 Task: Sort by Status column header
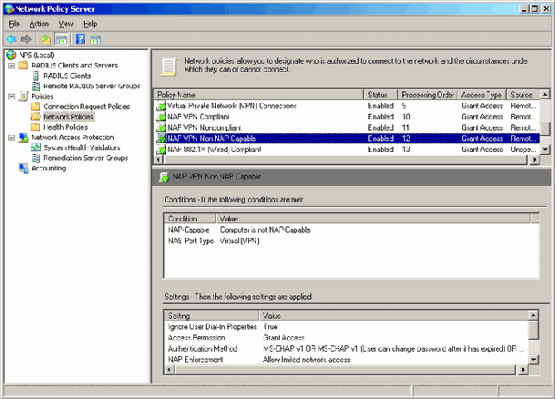point(381,95)
